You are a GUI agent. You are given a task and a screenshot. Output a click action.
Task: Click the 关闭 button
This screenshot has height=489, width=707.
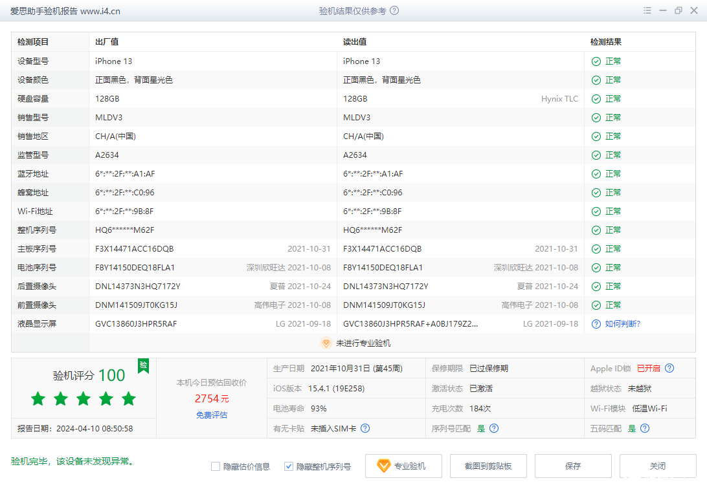click(658, 466)
